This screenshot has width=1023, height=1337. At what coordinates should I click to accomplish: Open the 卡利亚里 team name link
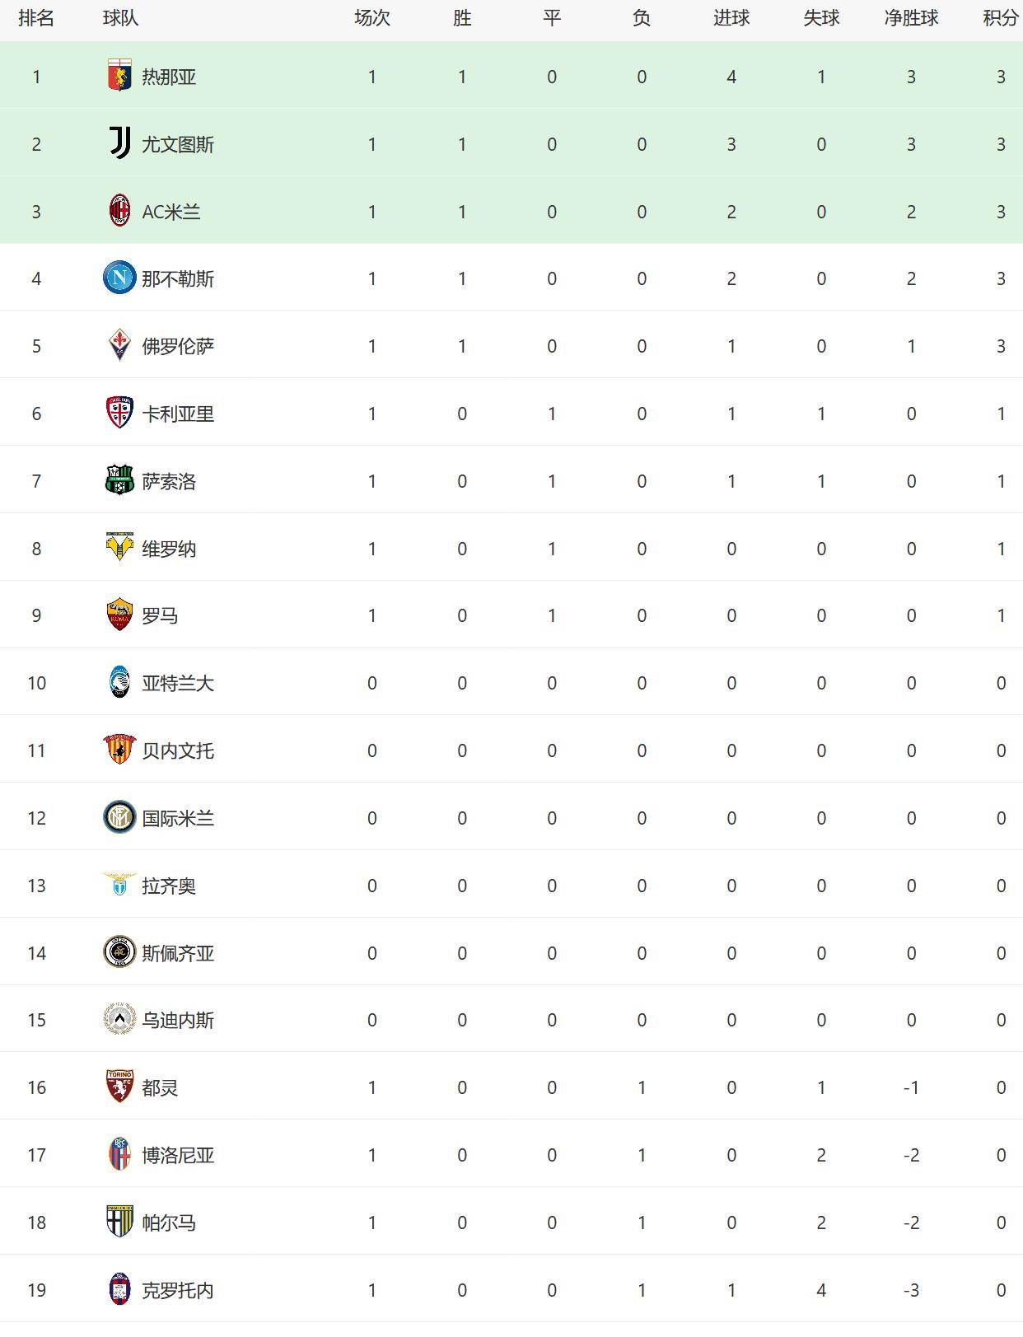click(178, 414)
